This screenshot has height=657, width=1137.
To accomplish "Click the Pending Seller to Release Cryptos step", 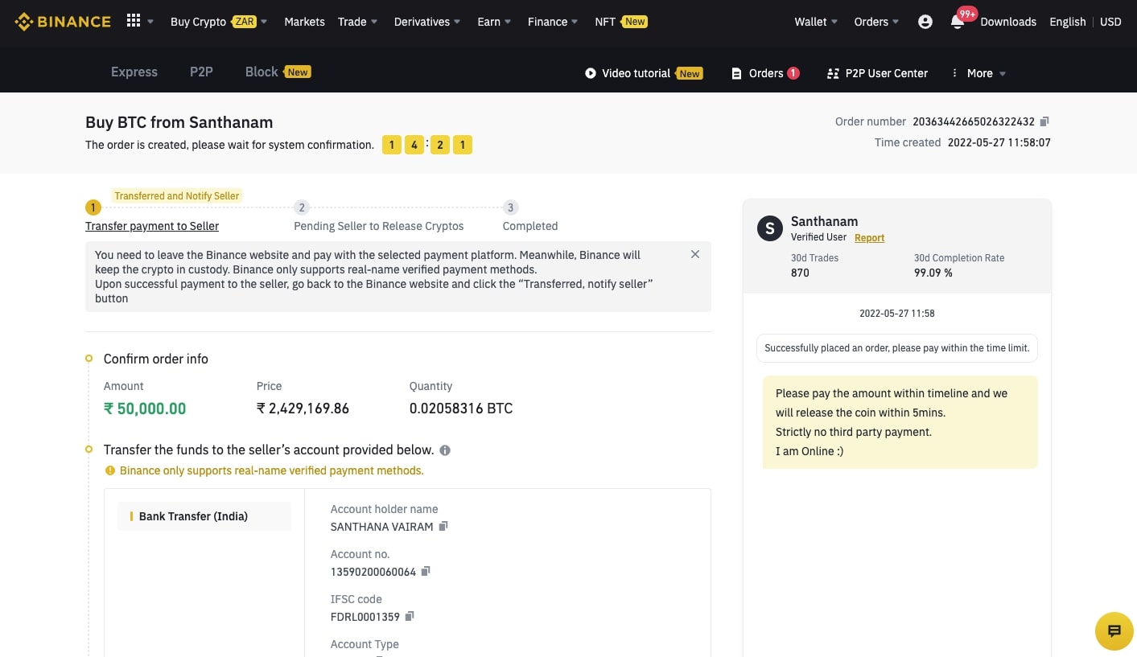I will [x=378, y=226].
